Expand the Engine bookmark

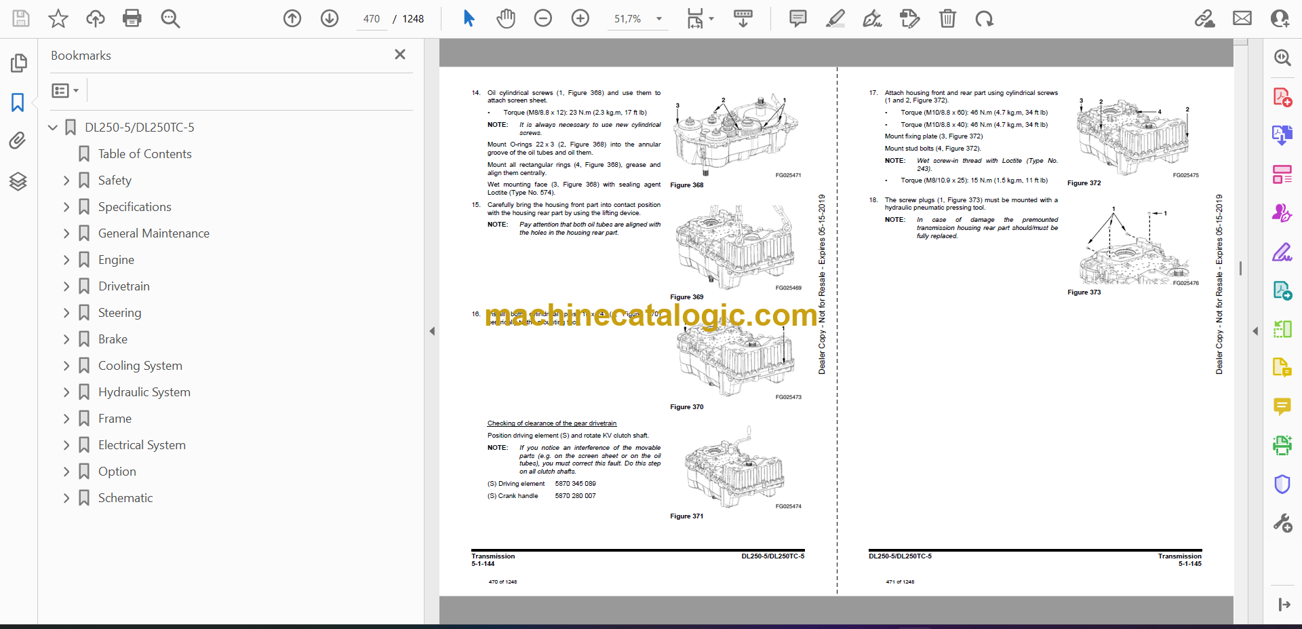pos(66,260)
